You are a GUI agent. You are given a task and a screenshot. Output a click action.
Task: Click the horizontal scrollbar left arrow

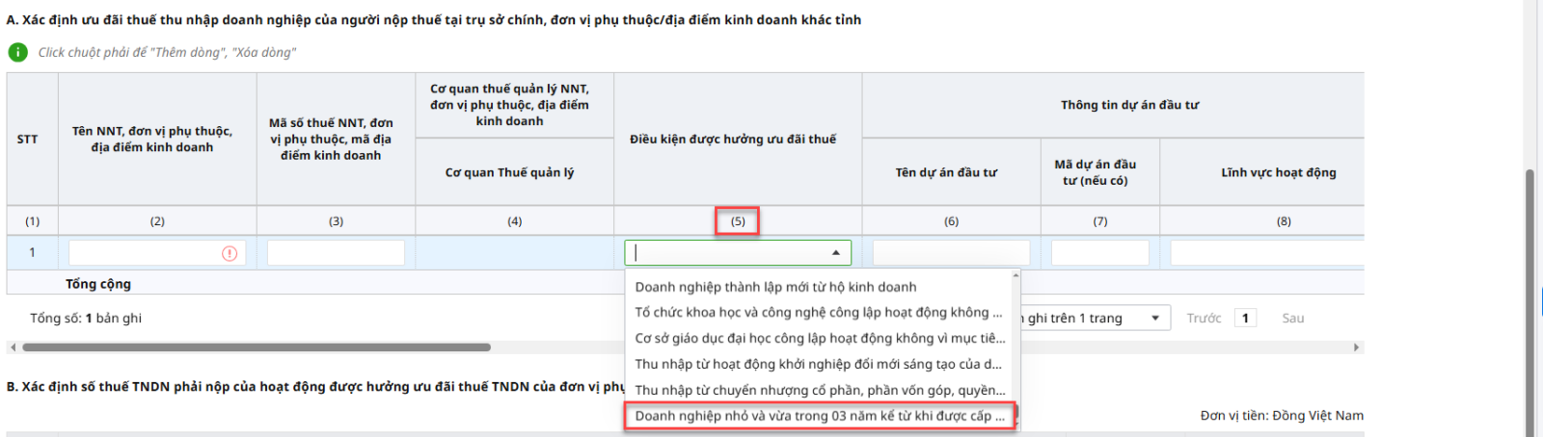tap(12, 347)
